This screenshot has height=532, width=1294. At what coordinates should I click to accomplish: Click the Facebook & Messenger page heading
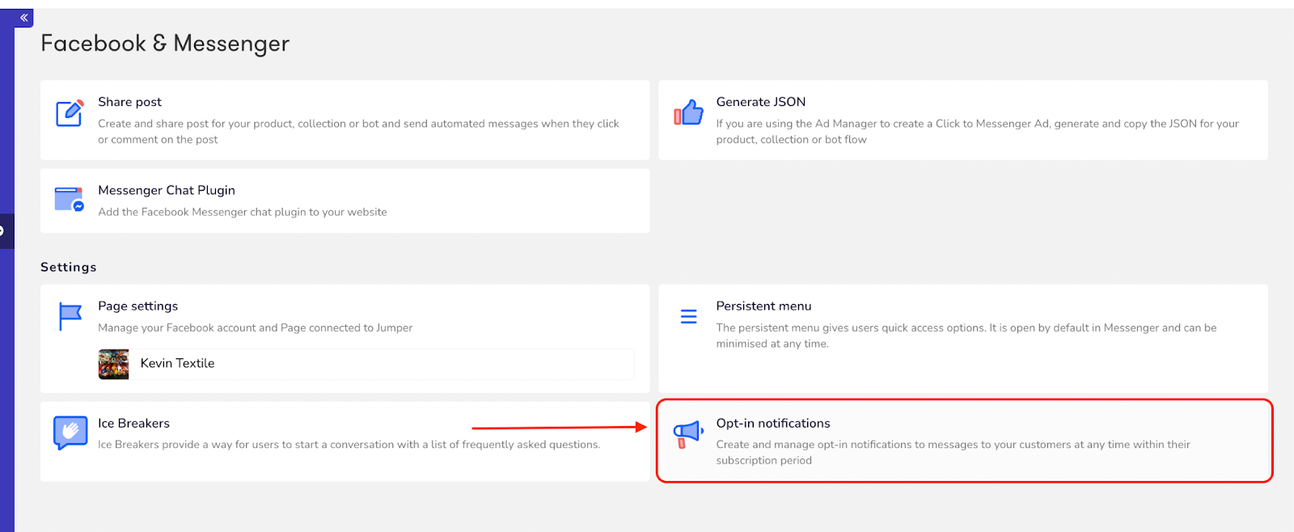[165, 44]
